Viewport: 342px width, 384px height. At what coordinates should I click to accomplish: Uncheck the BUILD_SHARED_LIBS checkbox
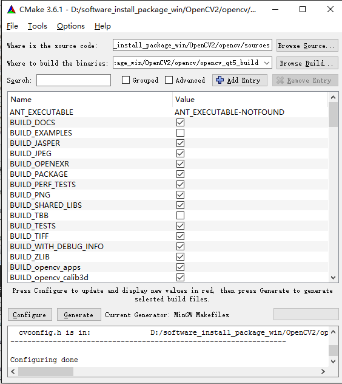181,205
